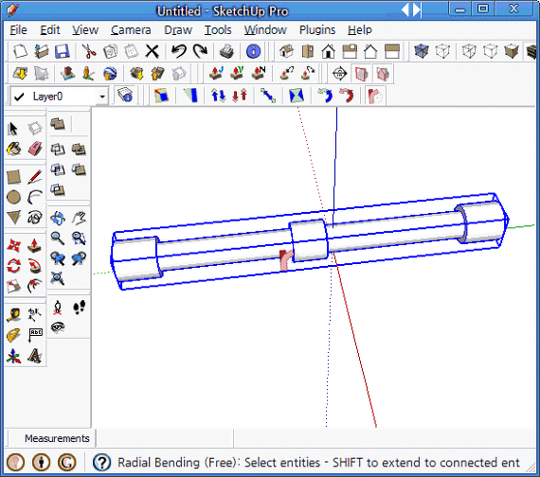
Task: Toggle display of section cuts
Action: (383, 74)
